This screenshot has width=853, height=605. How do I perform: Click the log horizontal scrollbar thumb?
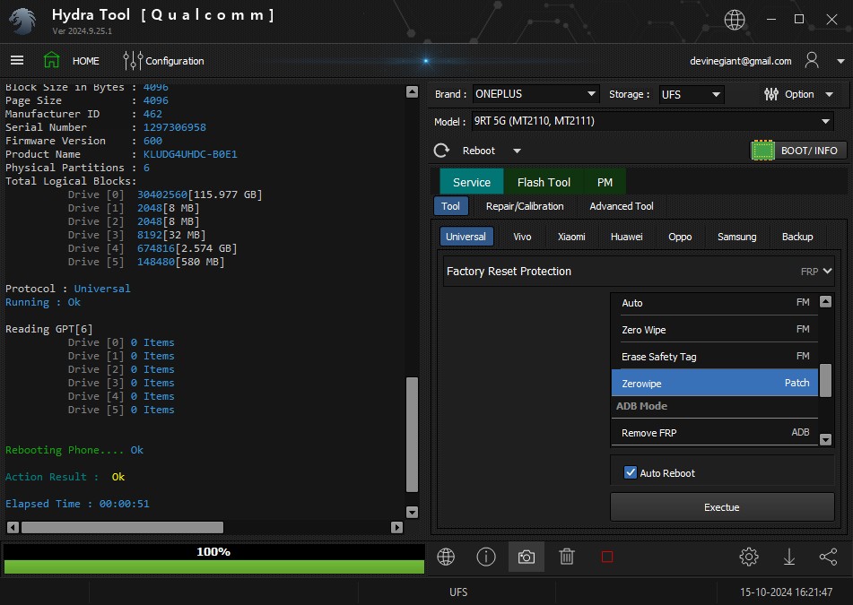click(122, 527)
